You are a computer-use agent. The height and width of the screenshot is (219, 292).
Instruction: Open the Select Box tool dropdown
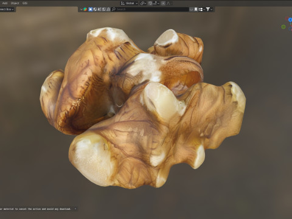[x=7, y=9]
